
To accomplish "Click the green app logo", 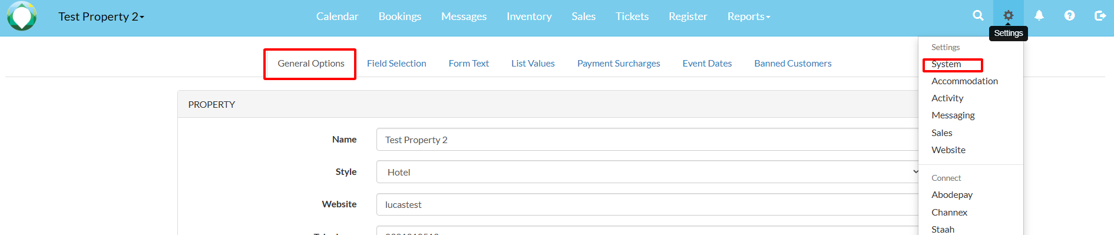I will coord(22,16).
